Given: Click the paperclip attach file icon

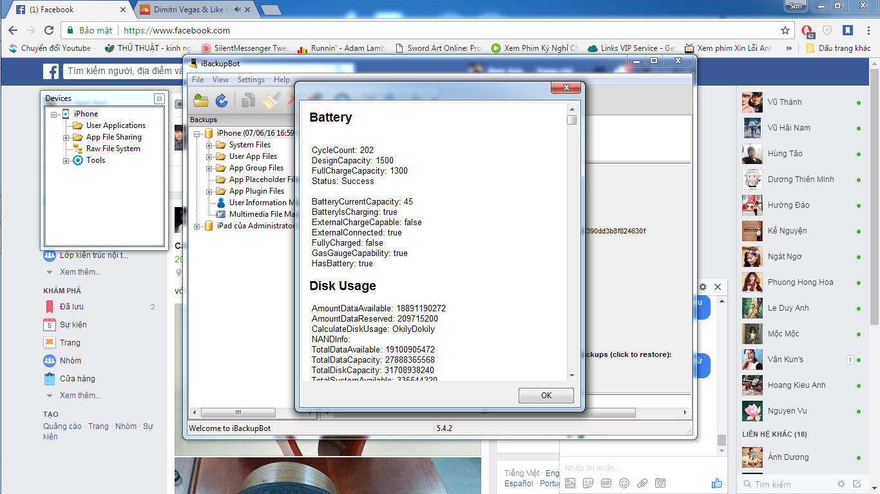Looking at the screenshot, I should (x=642, y=483).
